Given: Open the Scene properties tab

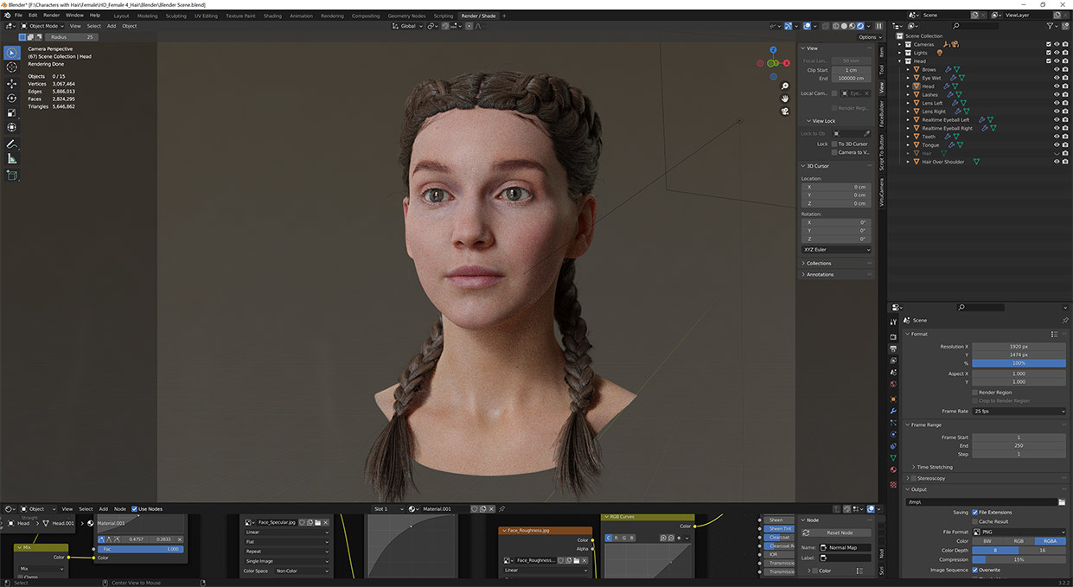Looking at the screenshot, I should coord(893,372).
